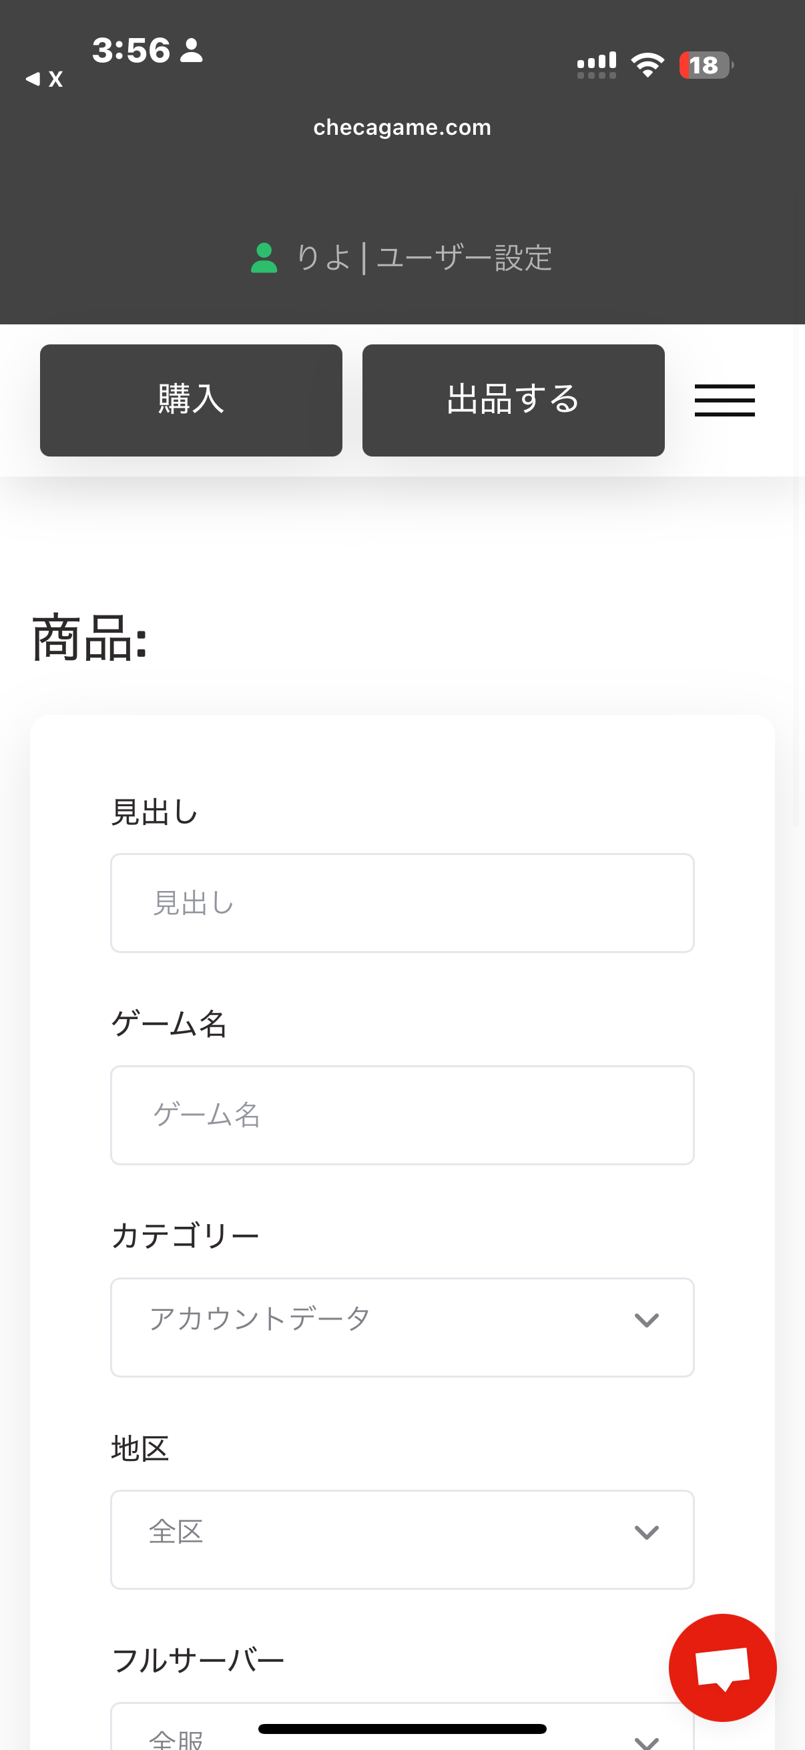Tap the back arrow to X app
805x1750 pixels.
click(43, 79)
